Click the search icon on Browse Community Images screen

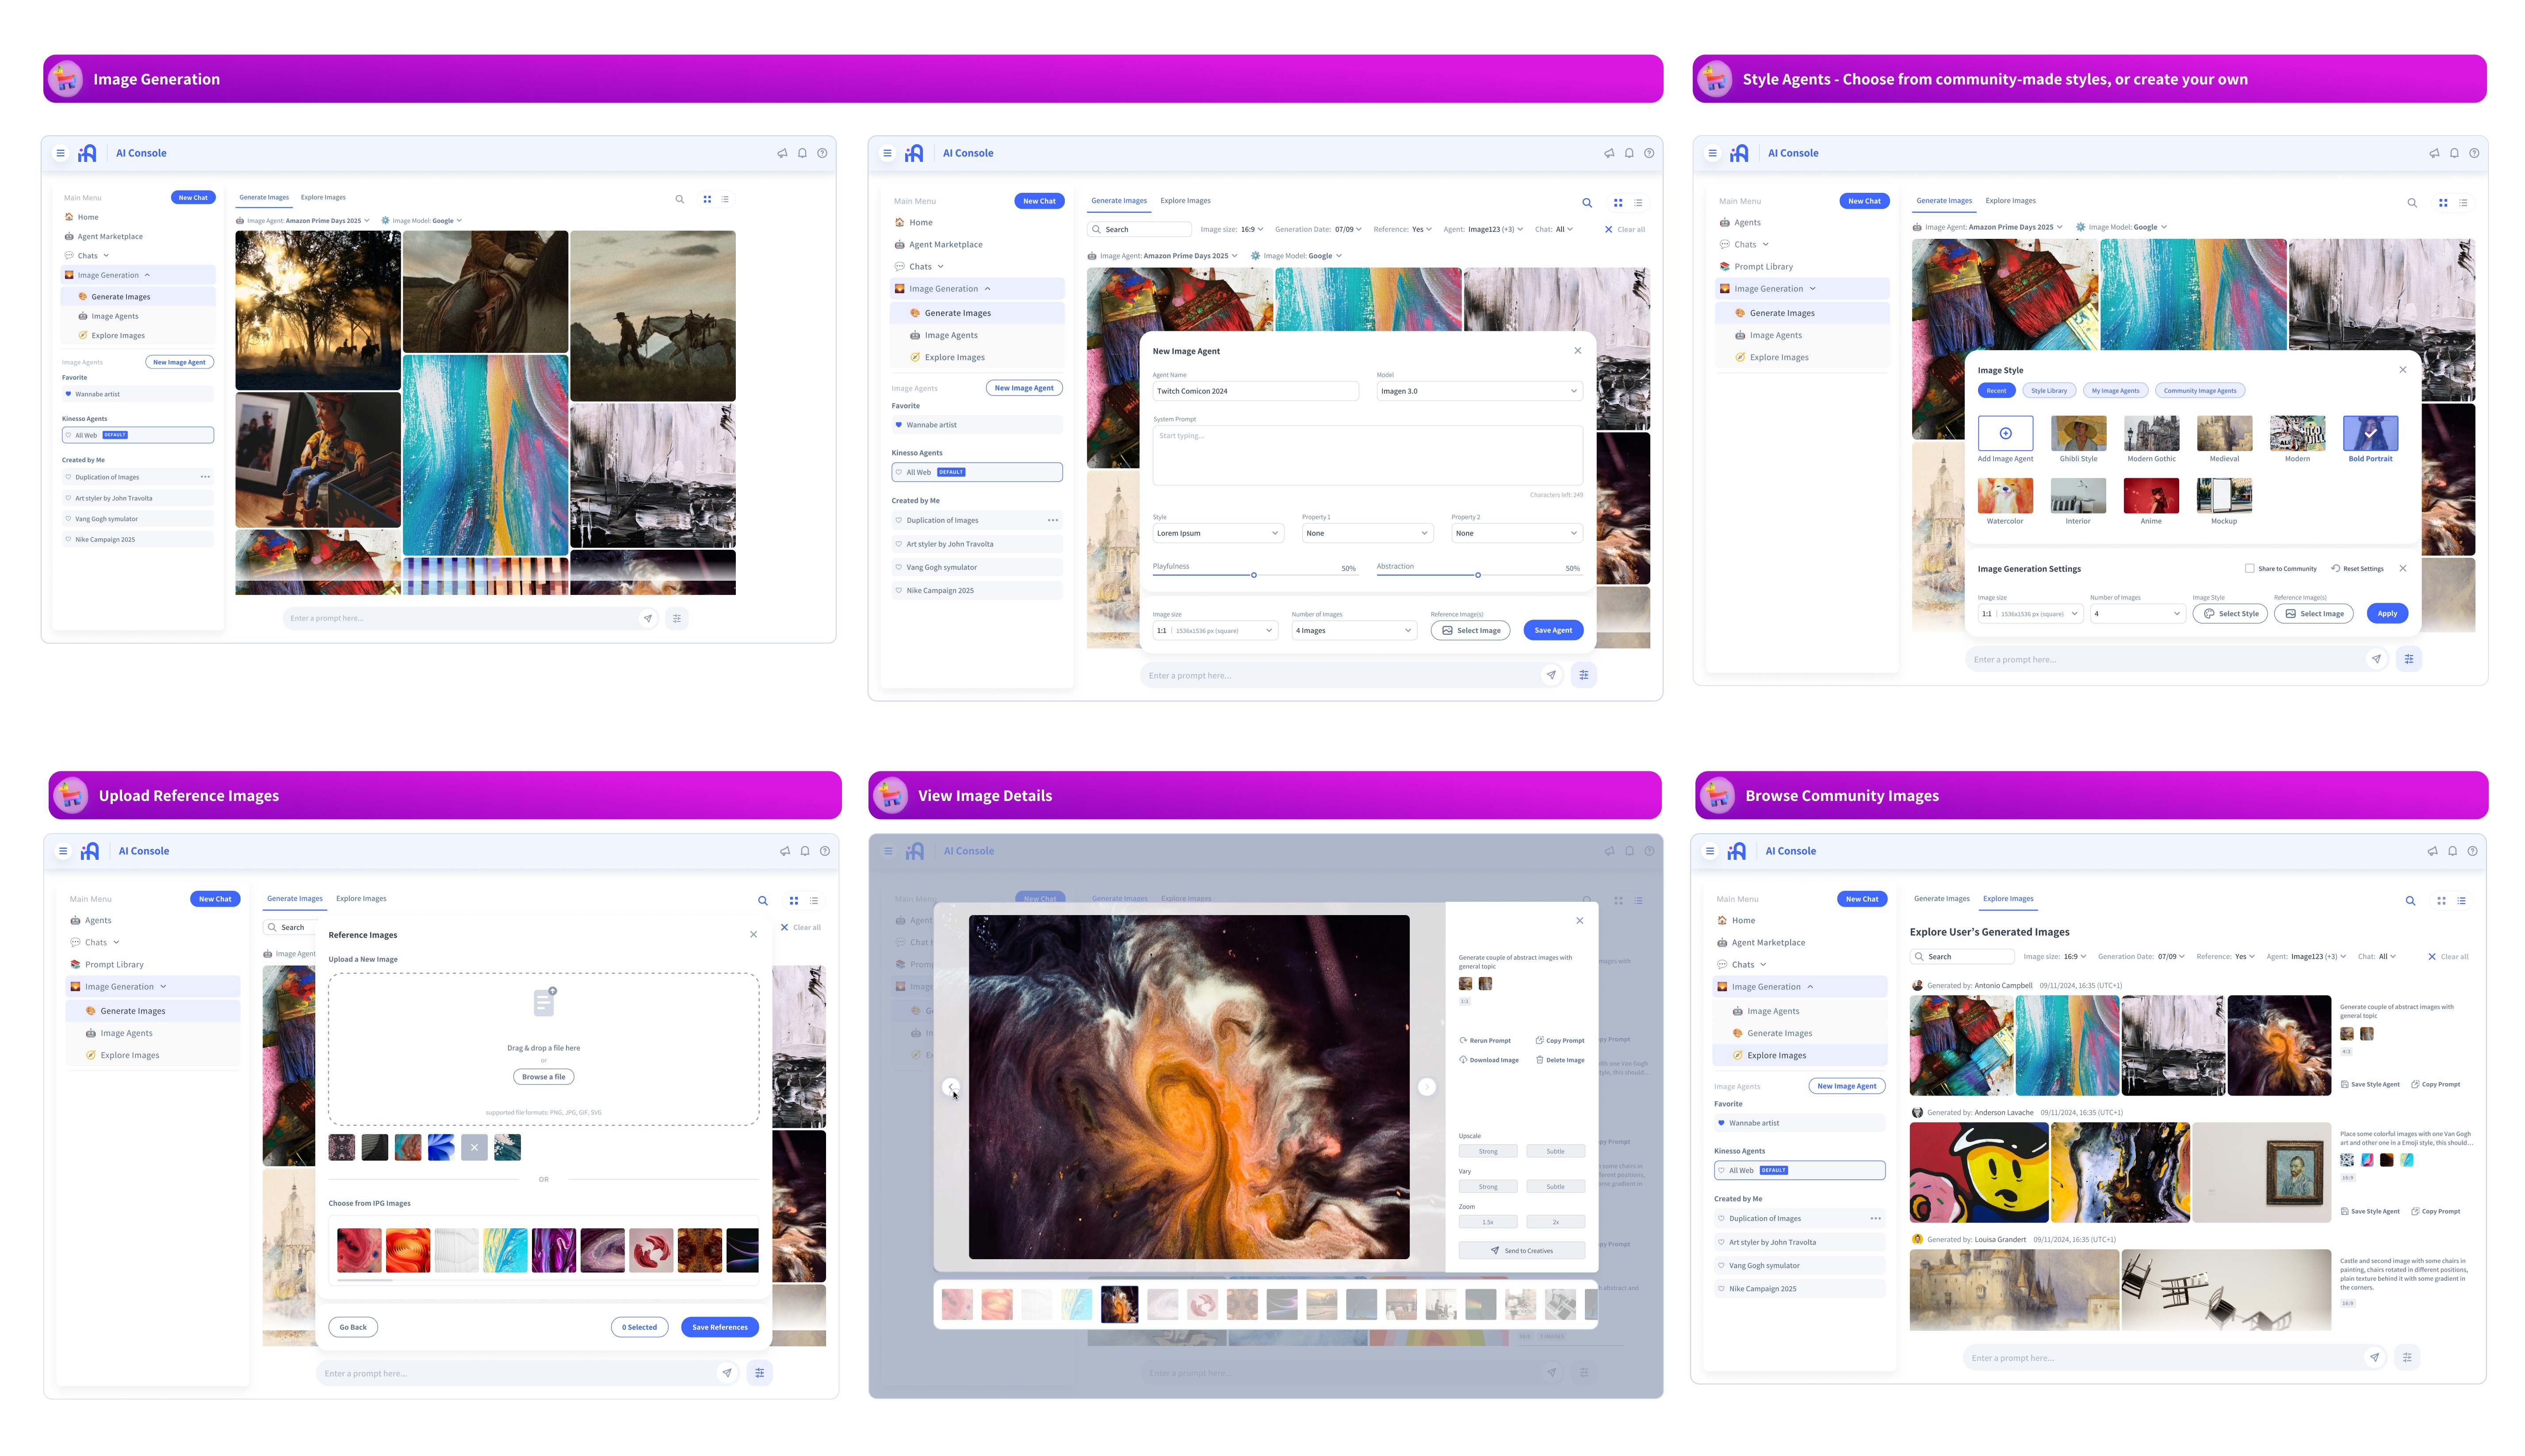[2410, 901]
